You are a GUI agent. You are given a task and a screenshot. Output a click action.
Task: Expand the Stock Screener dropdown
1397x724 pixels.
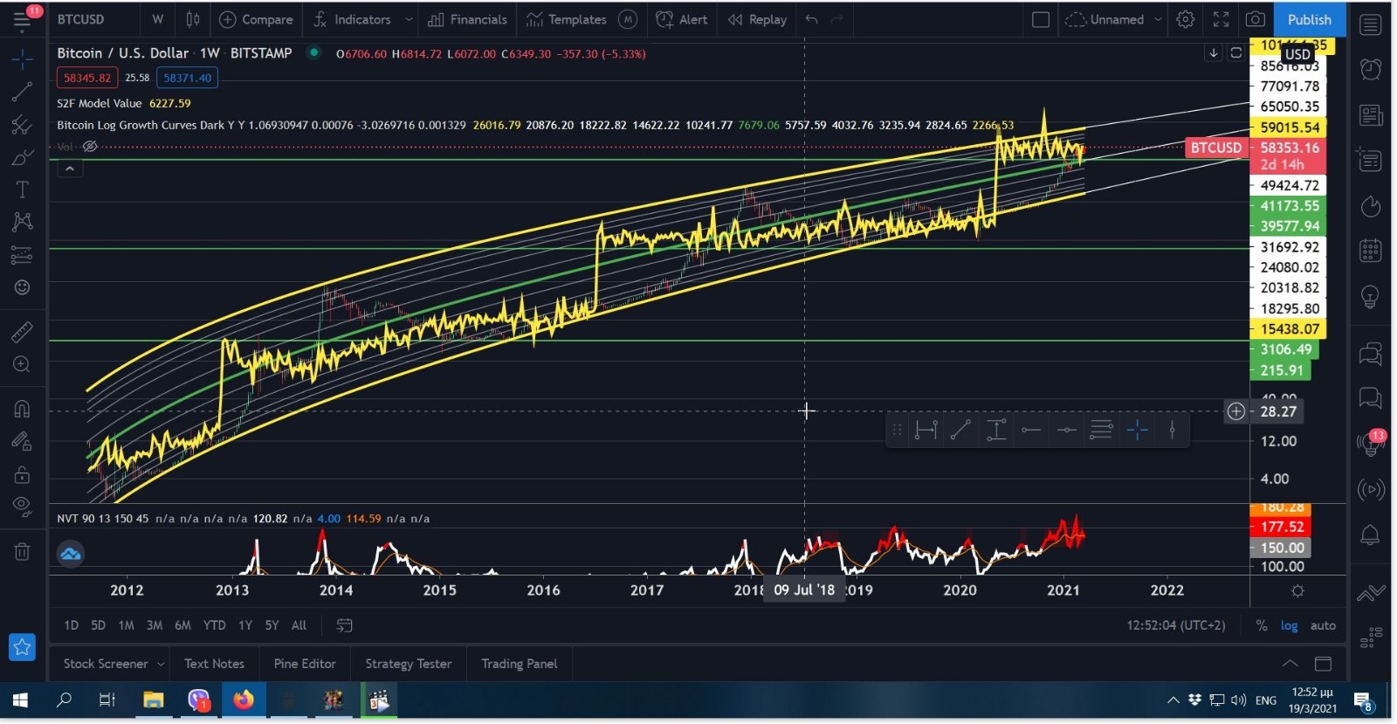(161, 665)
